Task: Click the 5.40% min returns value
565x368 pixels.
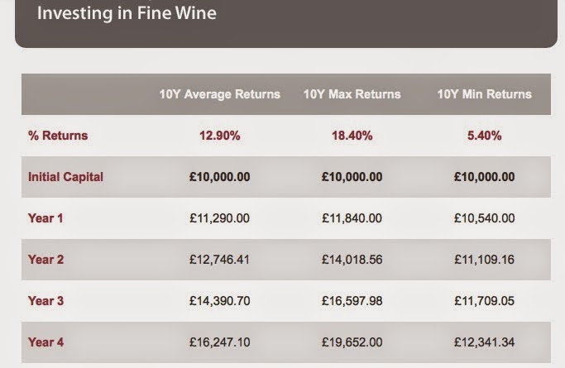Action: [484, 136]
